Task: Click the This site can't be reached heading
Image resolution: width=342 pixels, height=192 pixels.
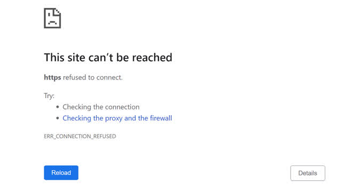Action: point(108,58)
